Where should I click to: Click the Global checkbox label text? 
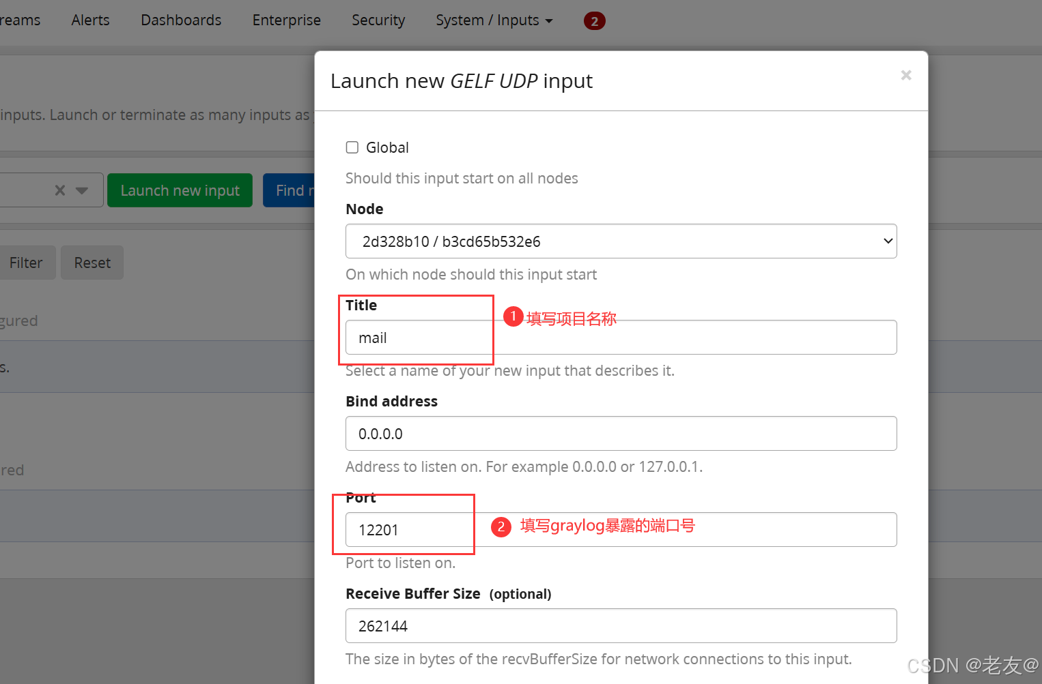click(x=387, y=147)
